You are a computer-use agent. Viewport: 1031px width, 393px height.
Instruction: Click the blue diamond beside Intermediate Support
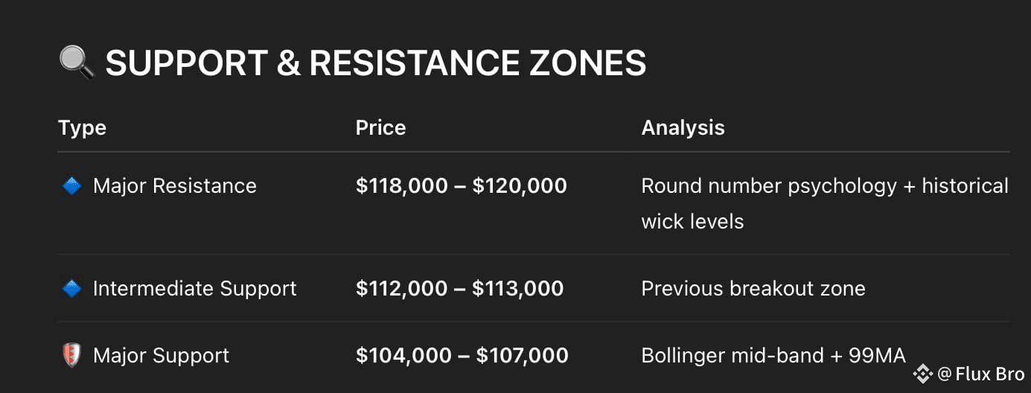pos(71,288)
